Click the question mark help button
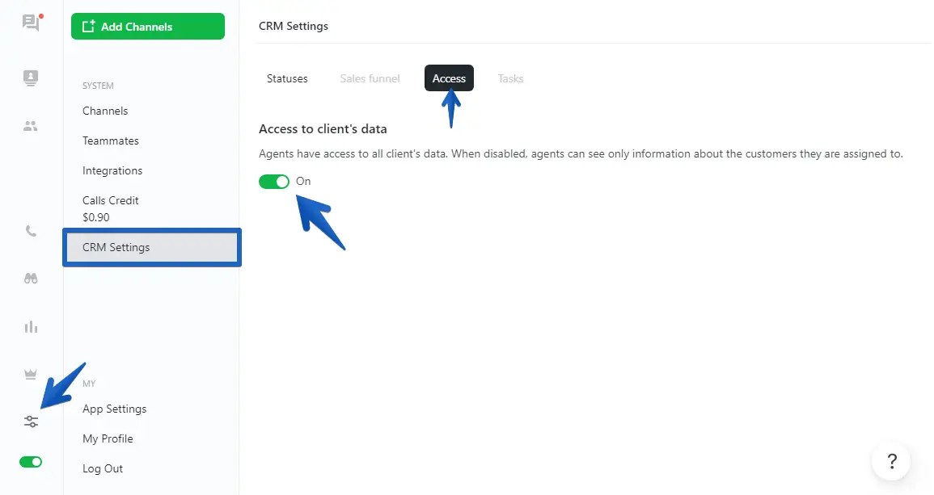 tap(892, 461)
